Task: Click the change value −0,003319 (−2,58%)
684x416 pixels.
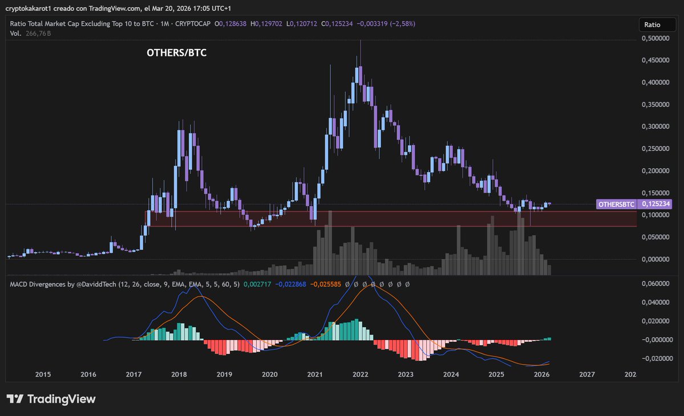Action: (x=386, y=24)
